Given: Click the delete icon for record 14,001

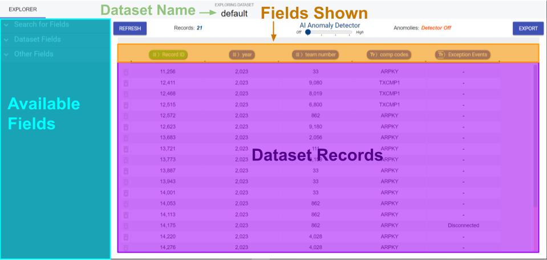Looking at the screenshot, I should [126, 193].
